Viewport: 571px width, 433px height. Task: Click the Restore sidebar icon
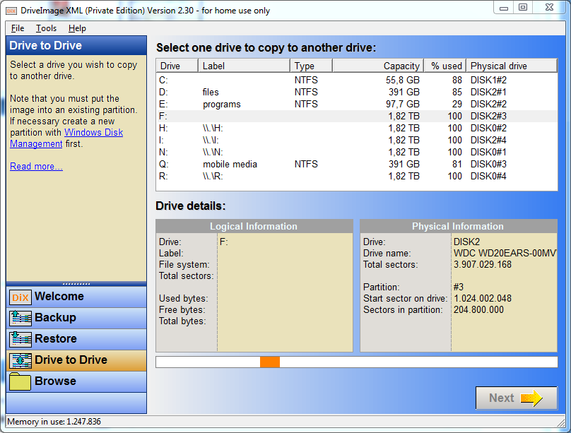pyautogui.click(x=20, y=339)
